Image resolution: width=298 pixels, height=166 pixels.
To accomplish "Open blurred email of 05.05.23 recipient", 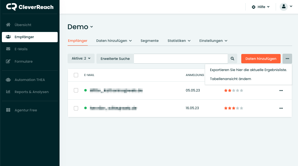I will click(116, 91).
